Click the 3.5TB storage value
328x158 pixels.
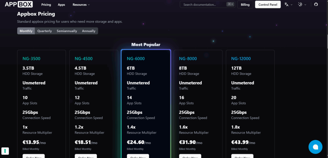click(28, 68)
